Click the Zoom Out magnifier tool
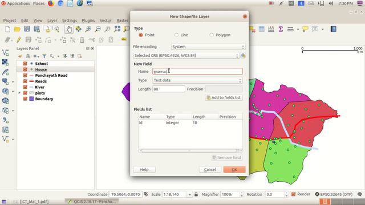Screen dimensions: 365x205 (x=98, y=29)
